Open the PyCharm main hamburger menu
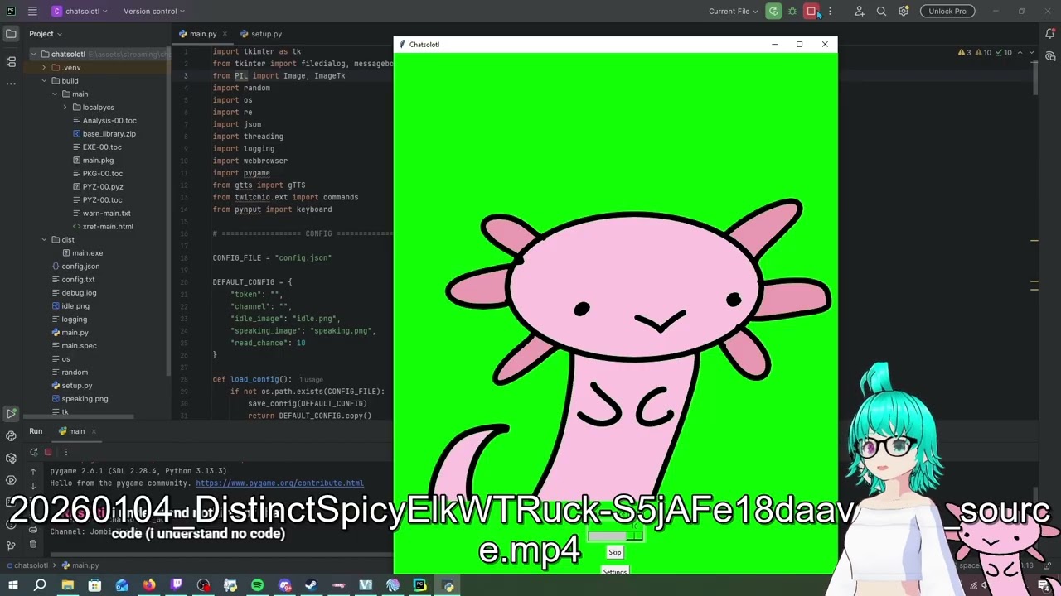Screen dimensions: 1061x596 pos(32,11)
